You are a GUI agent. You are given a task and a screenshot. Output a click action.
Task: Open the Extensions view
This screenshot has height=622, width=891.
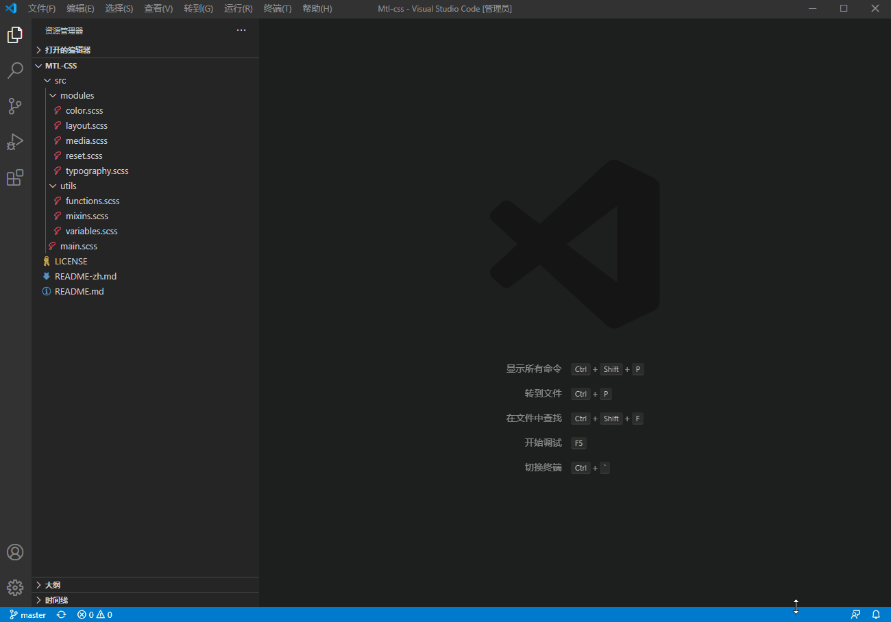click(x=15, y=177)
